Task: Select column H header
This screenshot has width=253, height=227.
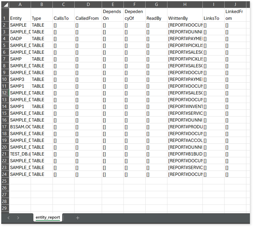Action: (185, 4)
